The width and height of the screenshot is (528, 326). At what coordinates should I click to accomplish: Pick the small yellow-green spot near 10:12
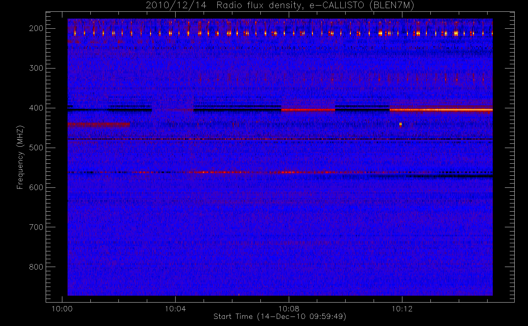coord(400,124)
